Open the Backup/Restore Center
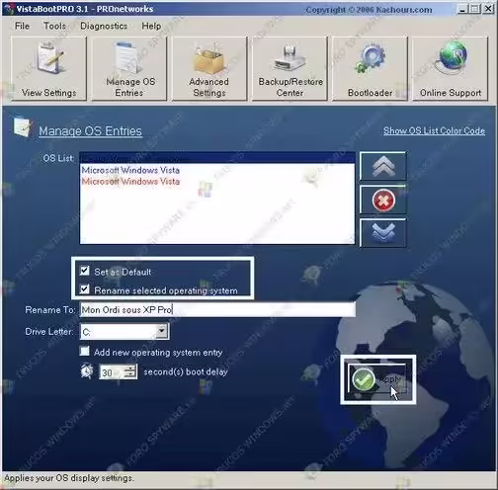 tap(290, 68)
